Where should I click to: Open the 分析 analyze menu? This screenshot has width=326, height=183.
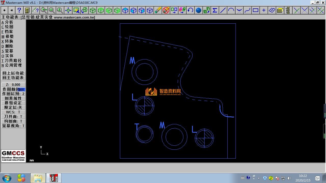pyautogui.click(x=9, y=22)
